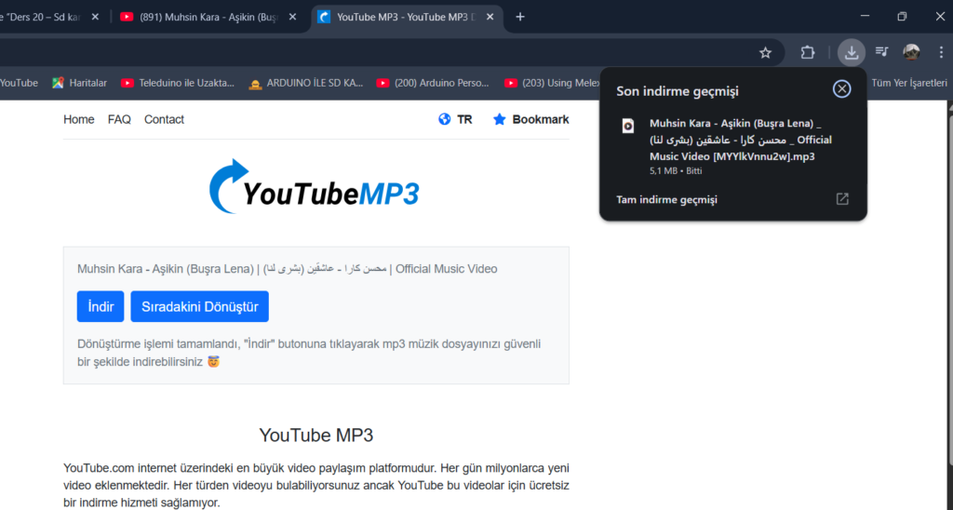Screen dimensions: 953x510
Task: Open the FAQ menu item
Action: pyautogui.click(x=119, y=119)
